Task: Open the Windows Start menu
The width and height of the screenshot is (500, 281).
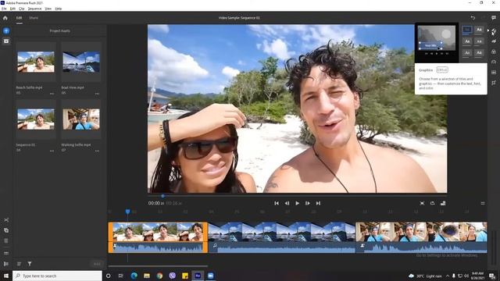Action: coord(6,276)
